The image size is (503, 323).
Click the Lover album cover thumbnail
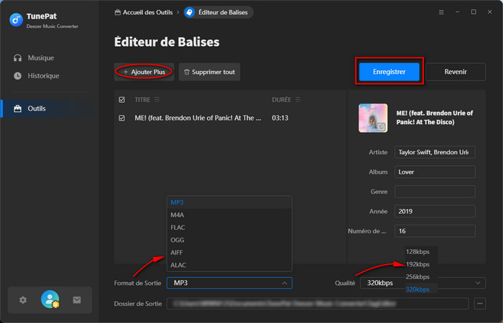tap(373, 118)
